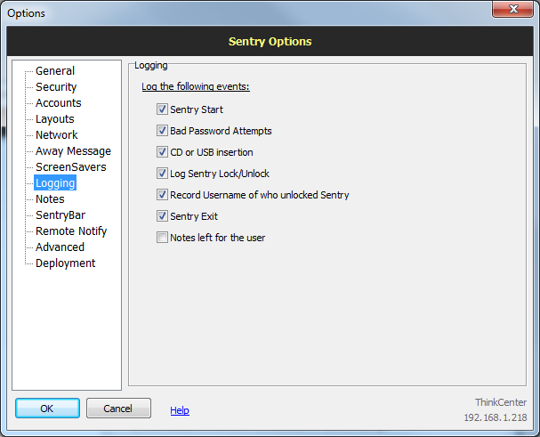Image resolution: width=540 pixels, height=437 pixels.
Task: Show the ScreenSavers options
Action: (71, 167)
